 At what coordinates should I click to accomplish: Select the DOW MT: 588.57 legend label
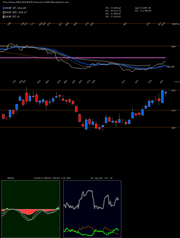point(16,13)
